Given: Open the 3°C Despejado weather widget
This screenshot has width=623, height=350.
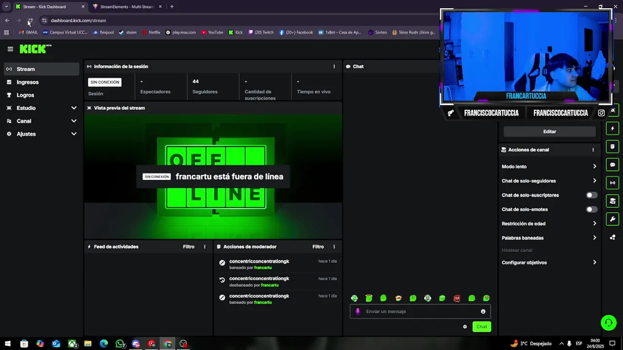Looking at the screenshot, I should coord(531,344).
